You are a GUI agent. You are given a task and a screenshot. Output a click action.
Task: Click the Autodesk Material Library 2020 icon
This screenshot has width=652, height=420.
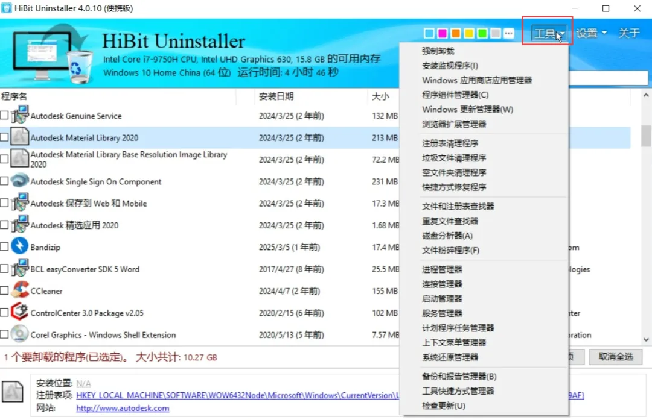click(x=19, y=137)
